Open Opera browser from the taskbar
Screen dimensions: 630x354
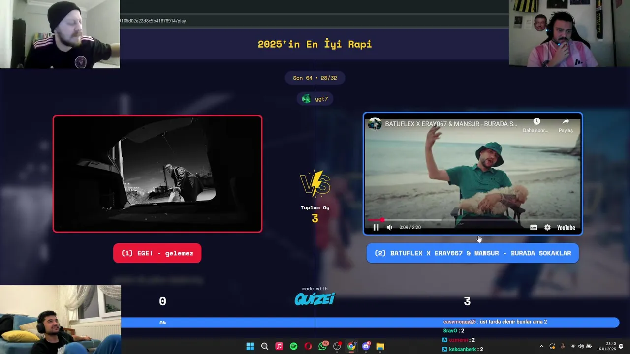(308, 346)
